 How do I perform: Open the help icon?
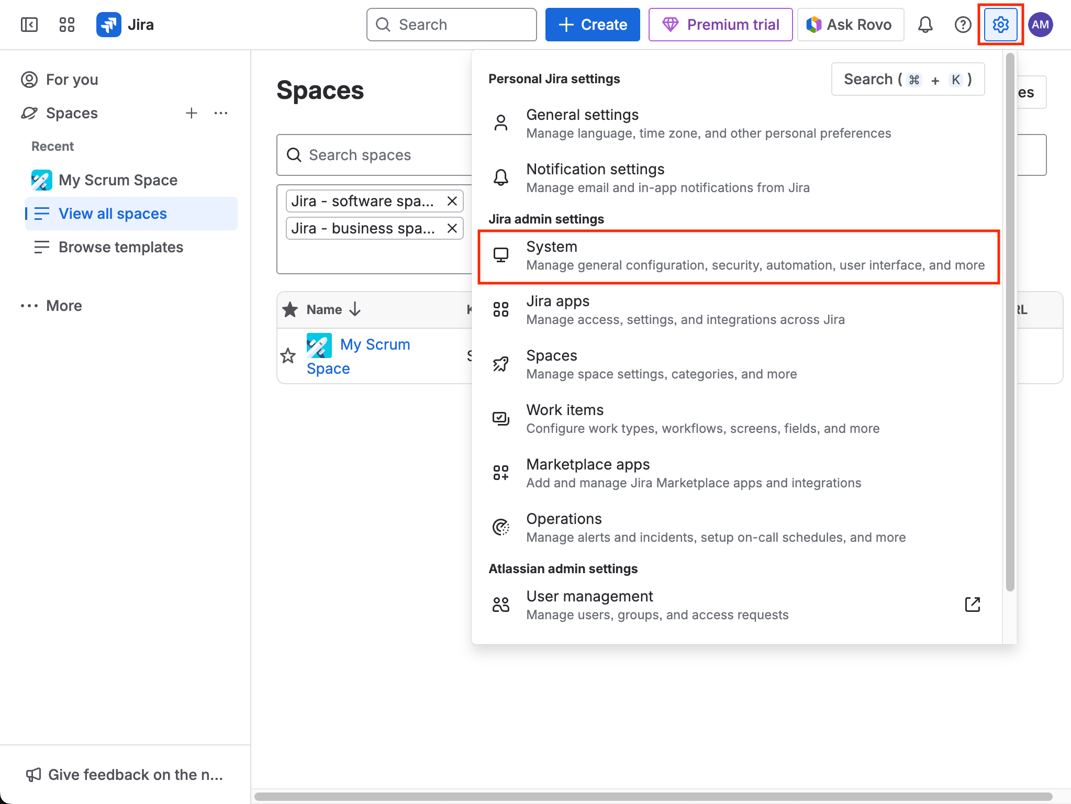pyautogui.click(x=963, y=24)
